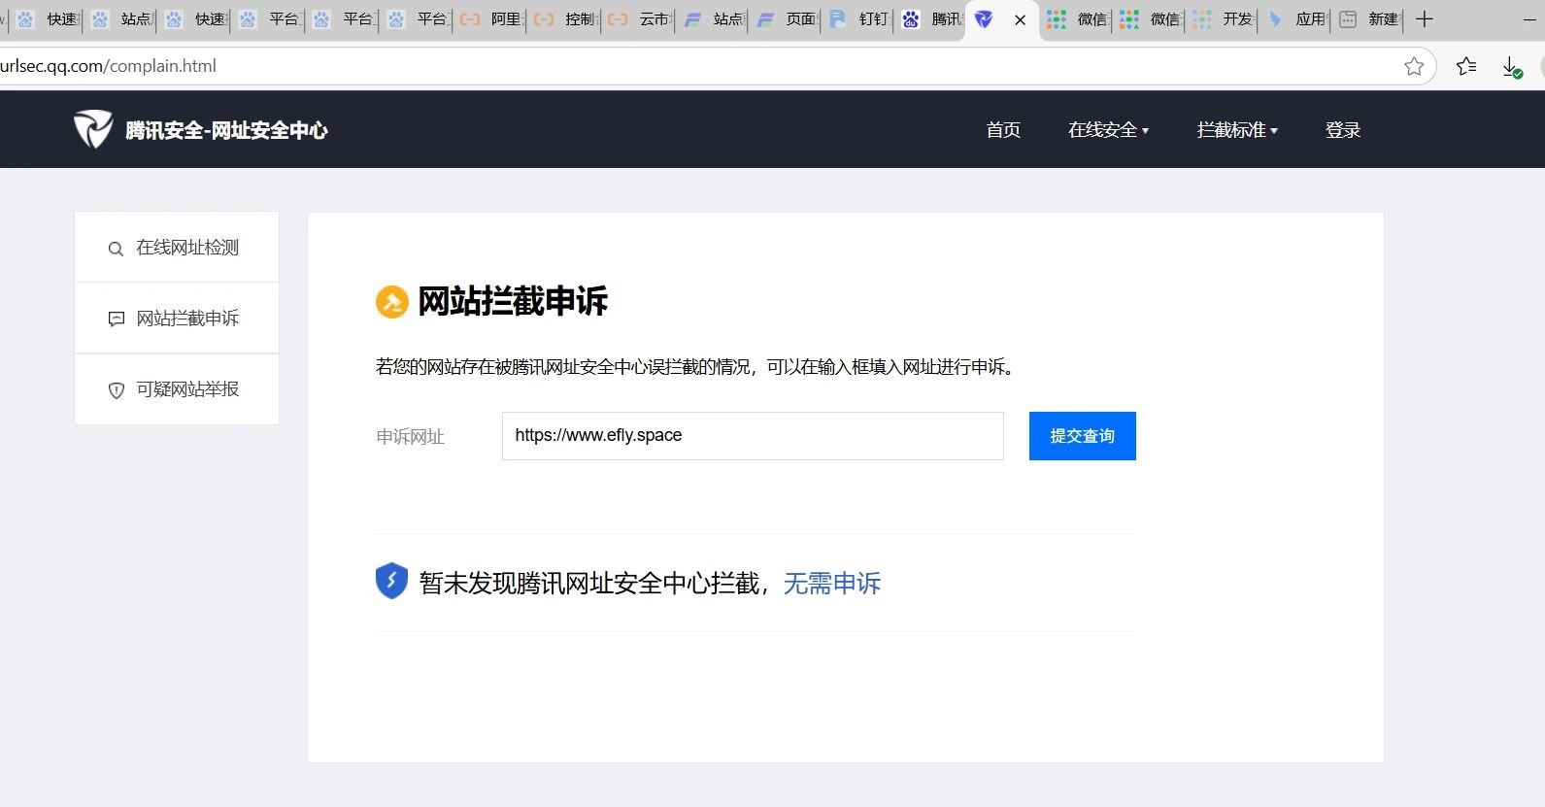Click the orange hammer icon beside heading
This screenshot has width=1545, height=807.
(x=392, y=302)
